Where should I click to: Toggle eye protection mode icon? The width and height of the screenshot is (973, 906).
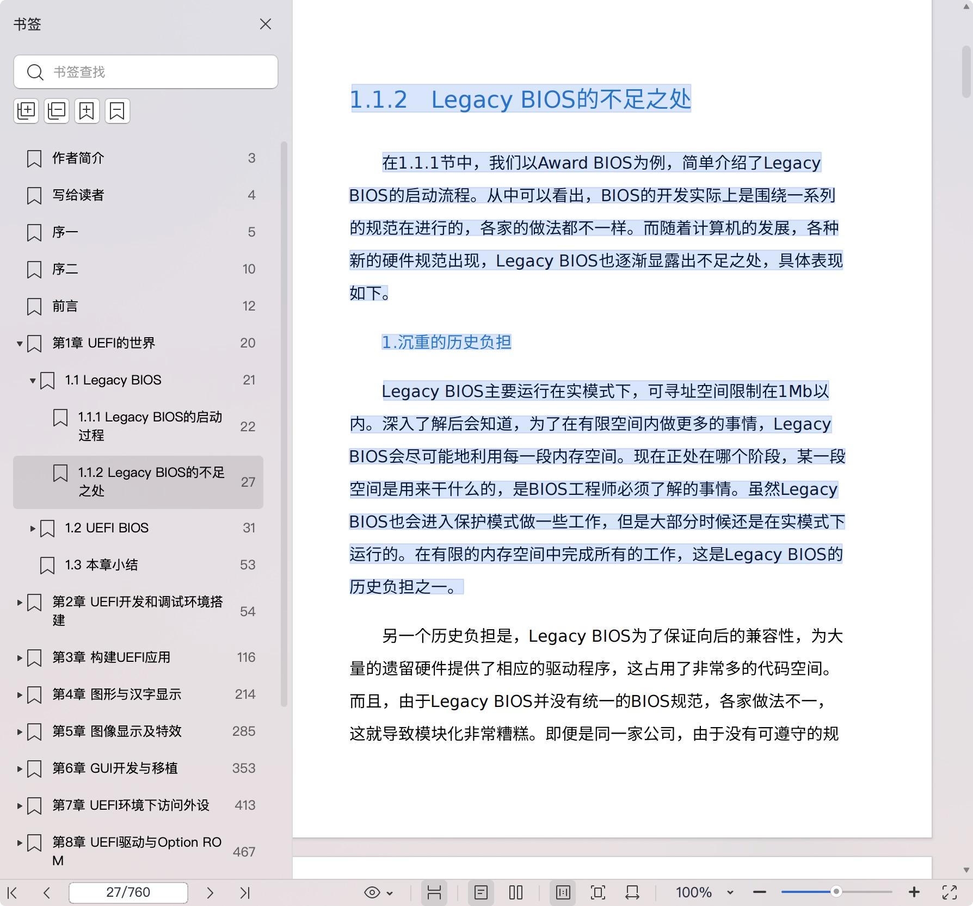pyautogui.click(x=372, y=892)
